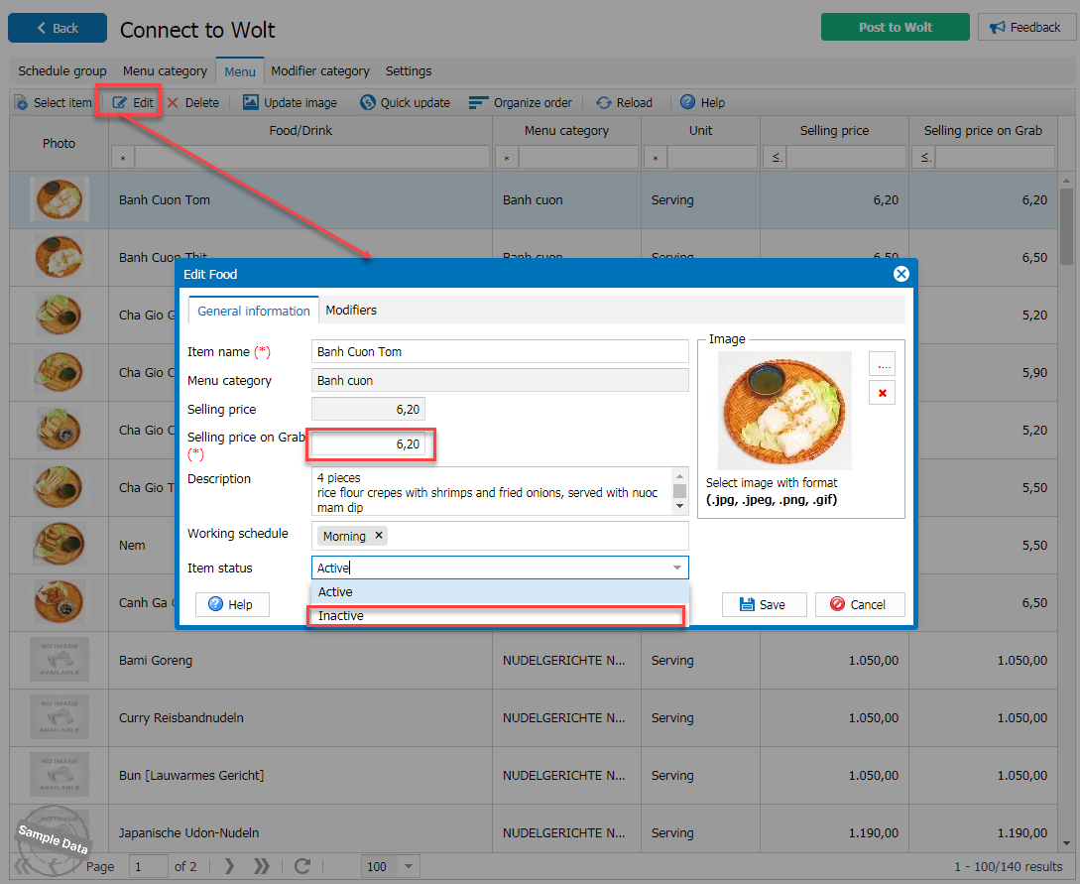Screen dimensions: 1080x884
Task: Click the food image preview in dialog
Action: tap(783, 411)
